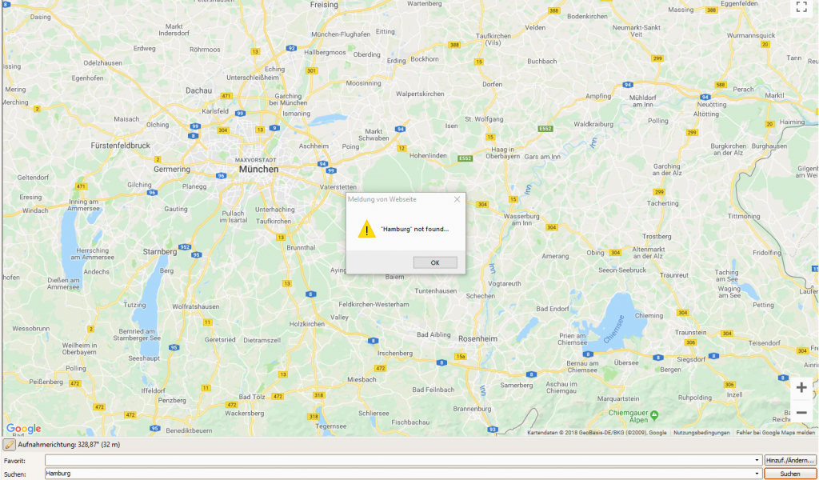This screenshot has height=480, width=819.
Task: Select the Gauting label
Action: 175,209
